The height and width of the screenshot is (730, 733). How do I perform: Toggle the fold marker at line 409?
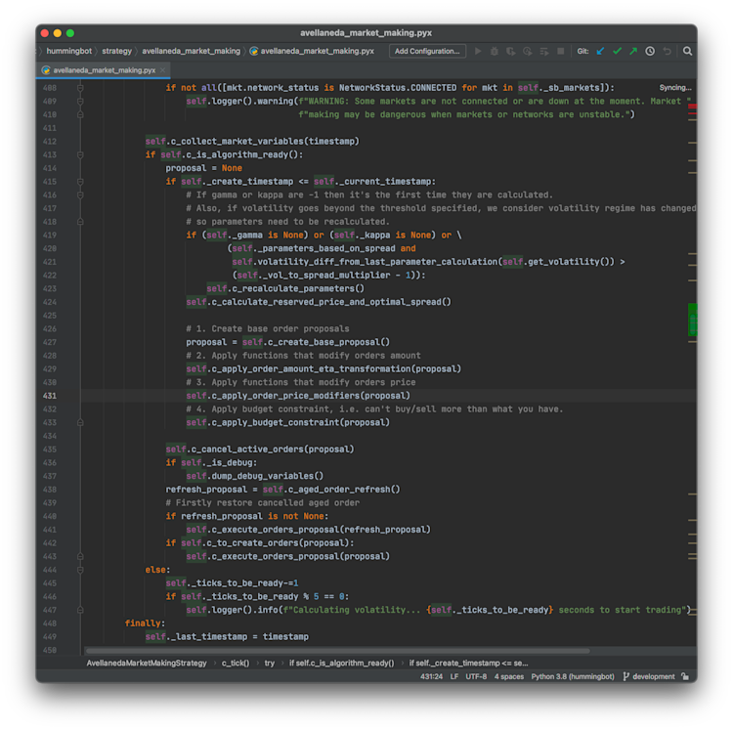click(x=80, y=102)
